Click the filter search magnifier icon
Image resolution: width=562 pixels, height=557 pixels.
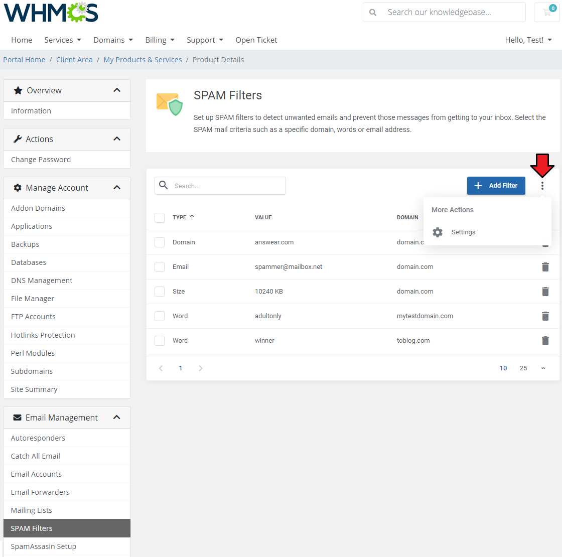click(164, 185)
